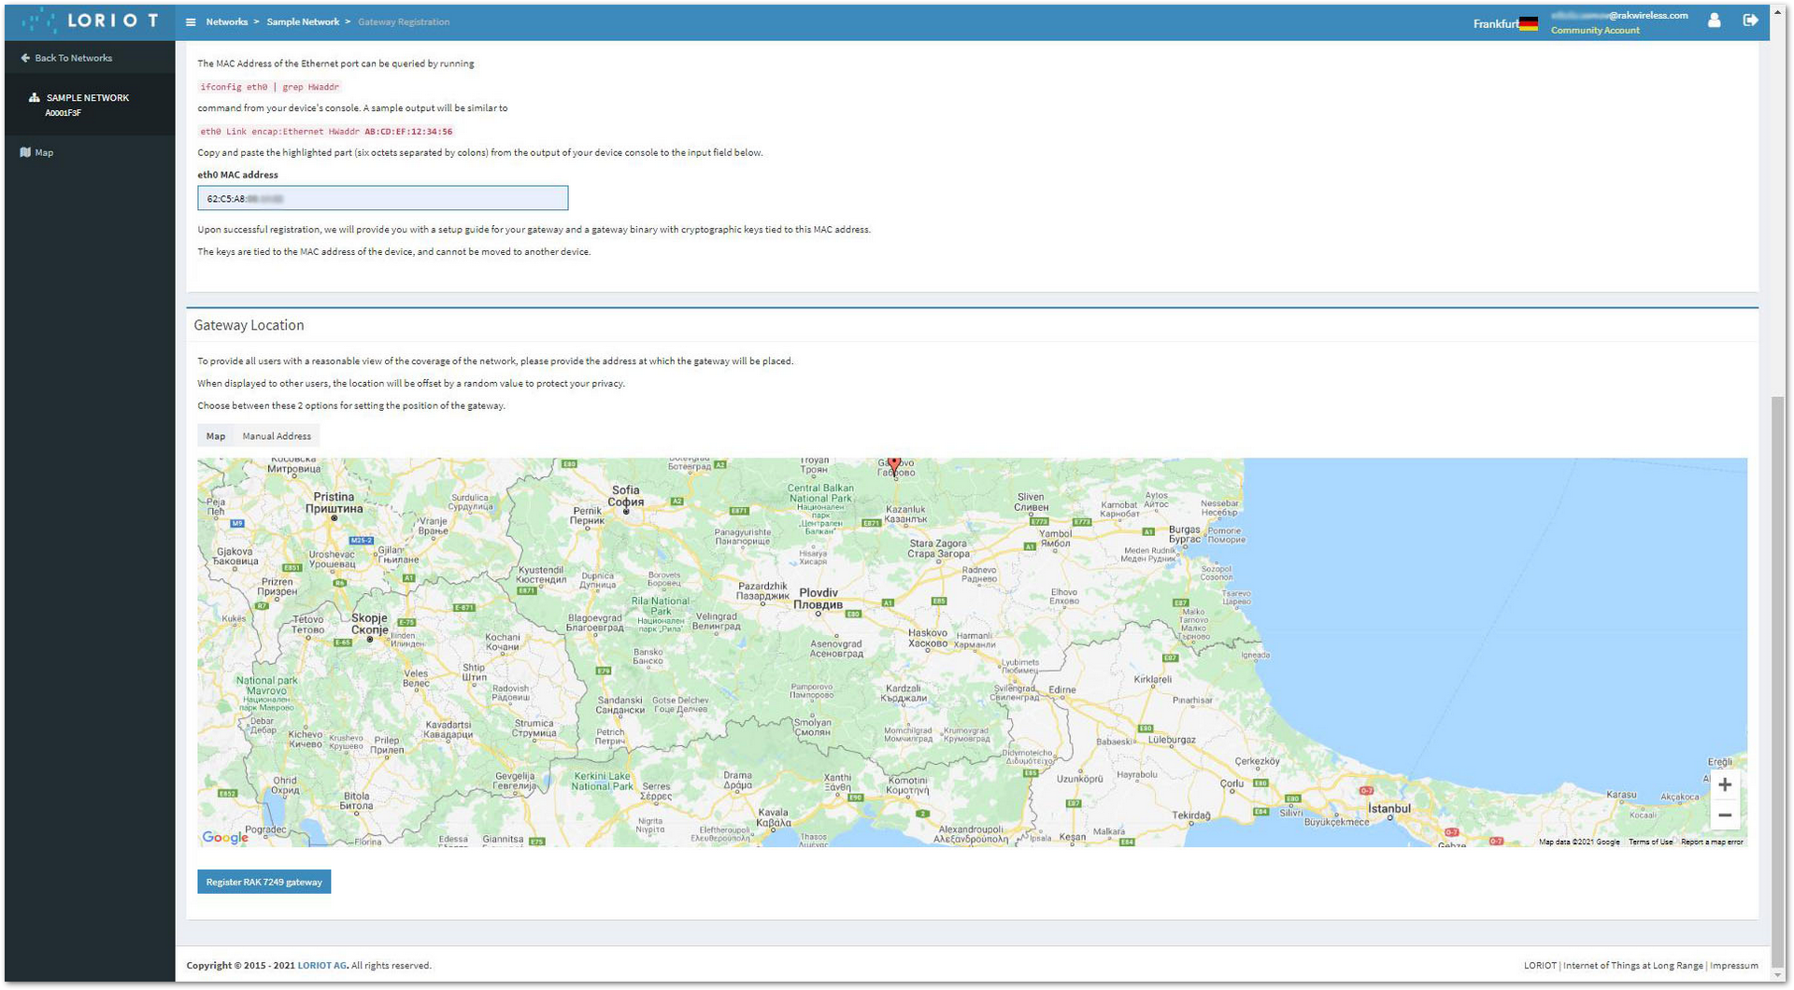Click Skopje on the map

(x=370, y=625)
